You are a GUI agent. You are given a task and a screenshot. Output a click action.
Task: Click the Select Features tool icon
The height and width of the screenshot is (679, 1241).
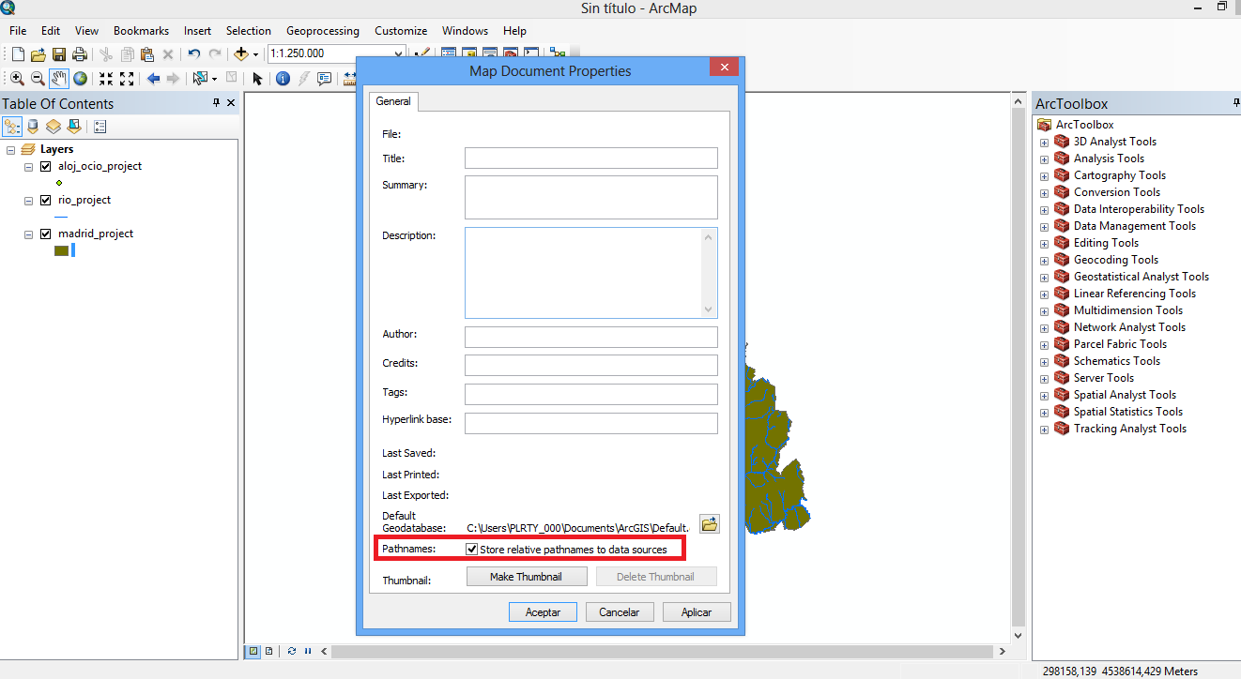click(x=200, y=79)
